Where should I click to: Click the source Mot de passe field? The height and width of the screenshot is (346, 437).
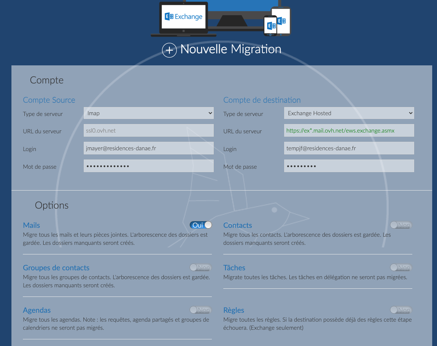(148, 166)
